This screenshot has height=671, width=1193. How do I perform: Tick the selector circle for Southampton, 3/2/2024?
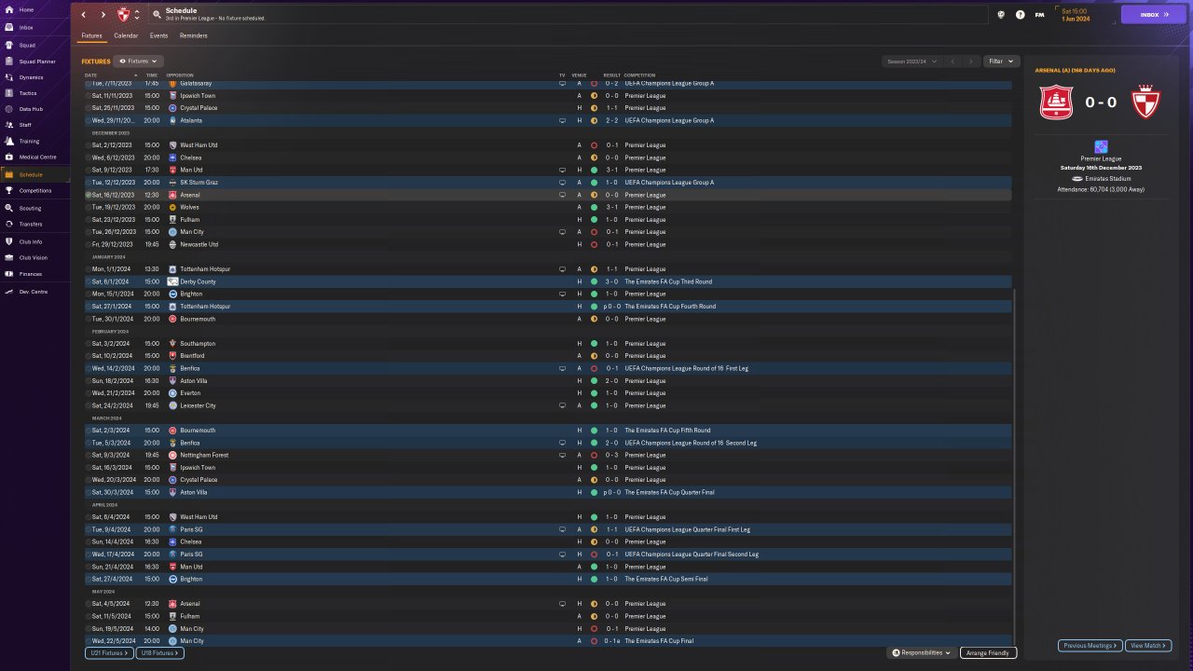tap(89, 344)
